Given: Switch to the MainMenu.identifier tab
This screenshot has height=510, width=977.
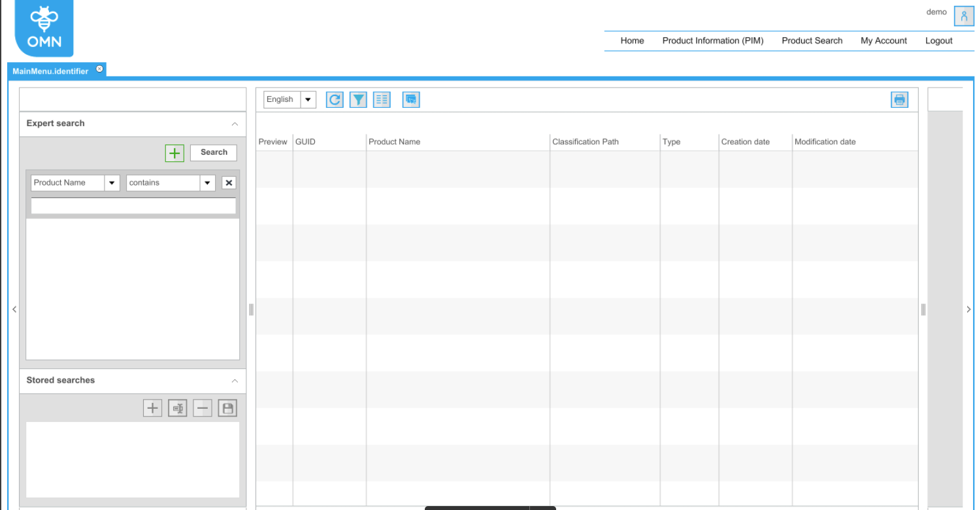Looking at the screenshot, I should tap(52, 71).
